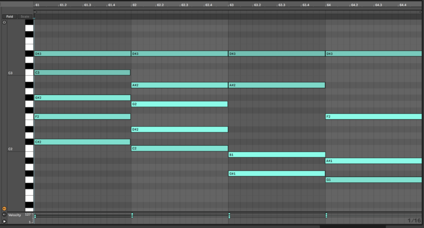Image resolution: width=424 pixels, height=228 pixels.
Task: Click beat 62.4 on the ruler
Action: 209,5
